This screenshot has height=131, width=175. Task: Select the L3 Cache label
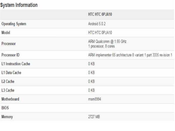click(8, 91)
